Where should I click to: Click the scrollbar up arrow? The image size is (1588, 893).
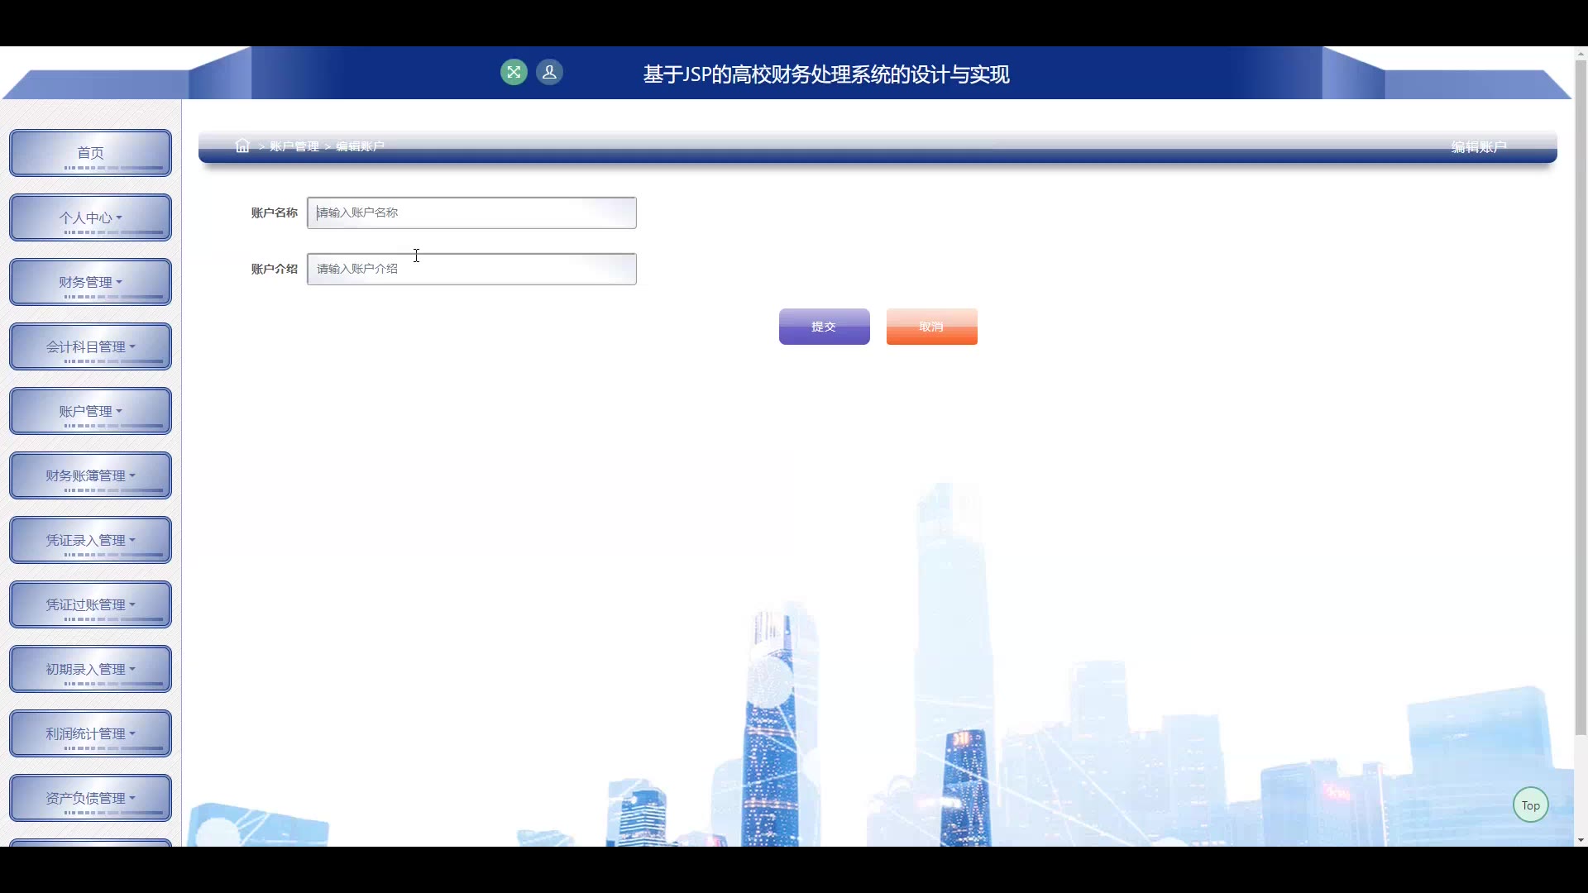coord(1581,53)
